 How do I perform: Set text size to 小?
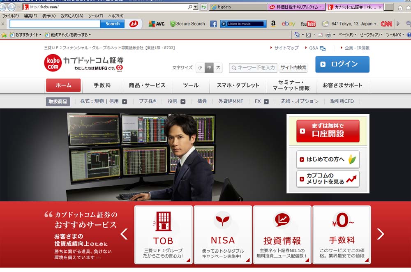click(x=200, y=68)
